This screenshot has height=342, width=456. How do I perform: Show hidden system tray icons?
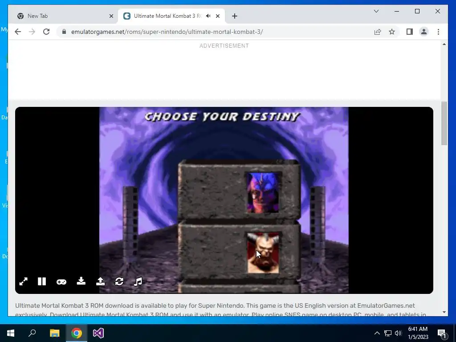point(377,333)
